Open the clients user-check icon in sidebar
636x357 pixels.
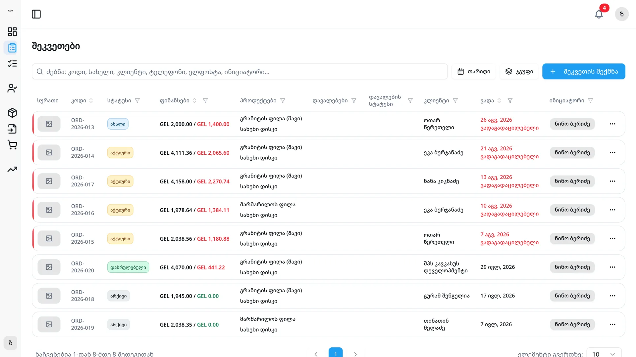tap(12, 88)
